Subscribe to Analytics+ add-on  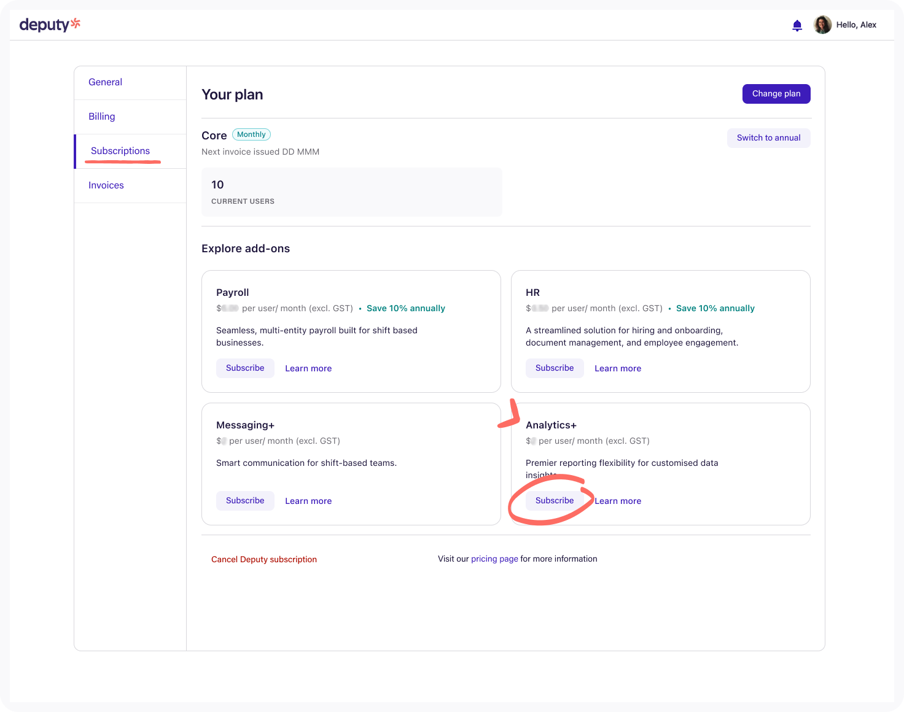click(x=555, y=501)
